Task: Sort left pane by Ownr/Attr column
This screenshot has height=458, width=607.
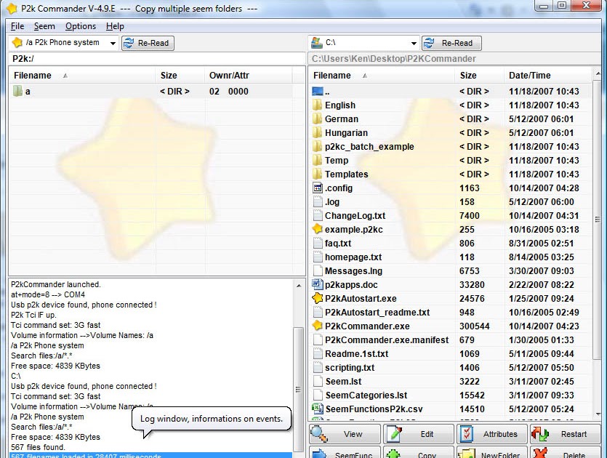Action: tap(248, 75)
